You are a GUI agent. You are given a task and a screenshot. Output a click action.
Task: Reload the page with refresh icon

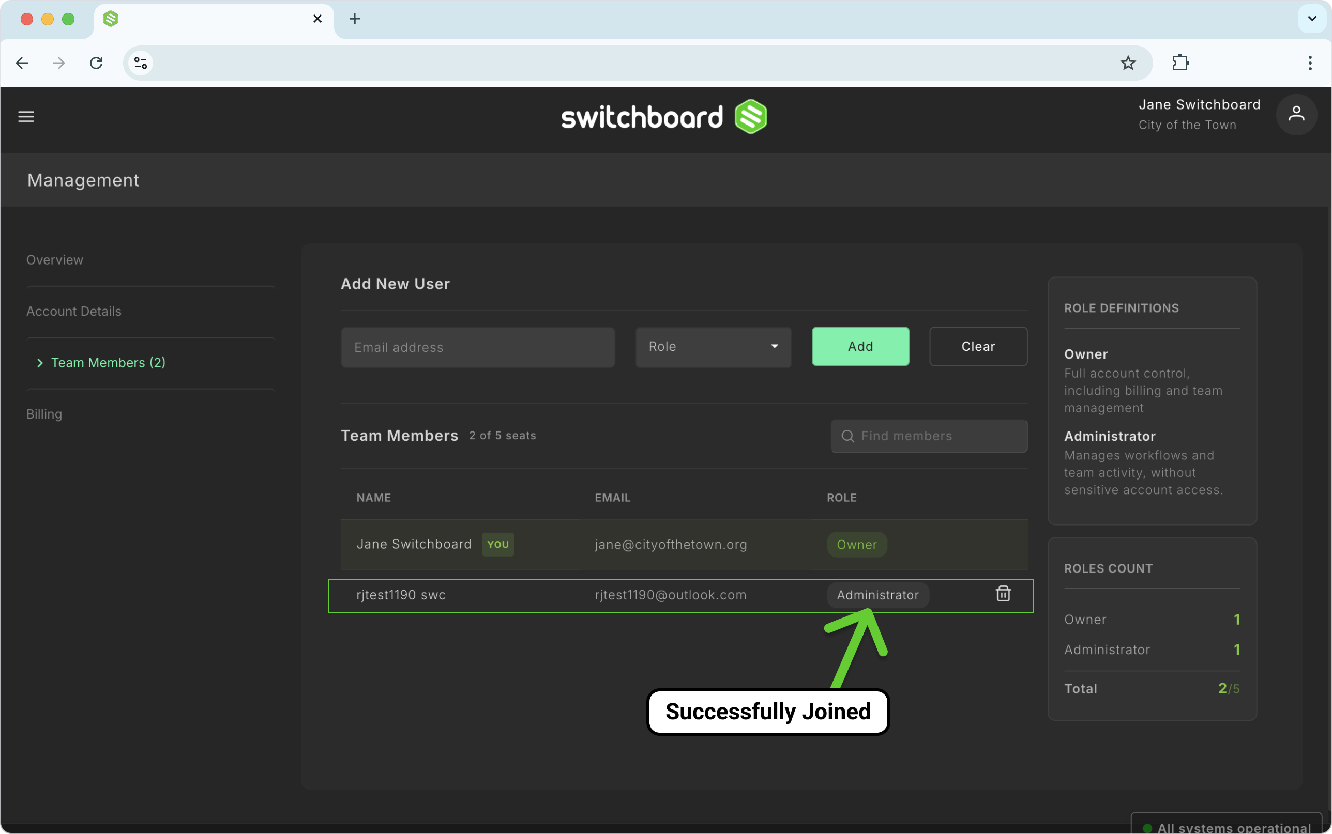(96, 63)
